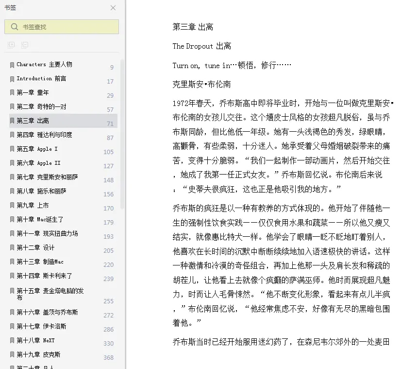The height and width of the screenshot is (369, 401).
Task: Jump to 第十六章 盖茨与乔布斯
Action: point(47,312)
